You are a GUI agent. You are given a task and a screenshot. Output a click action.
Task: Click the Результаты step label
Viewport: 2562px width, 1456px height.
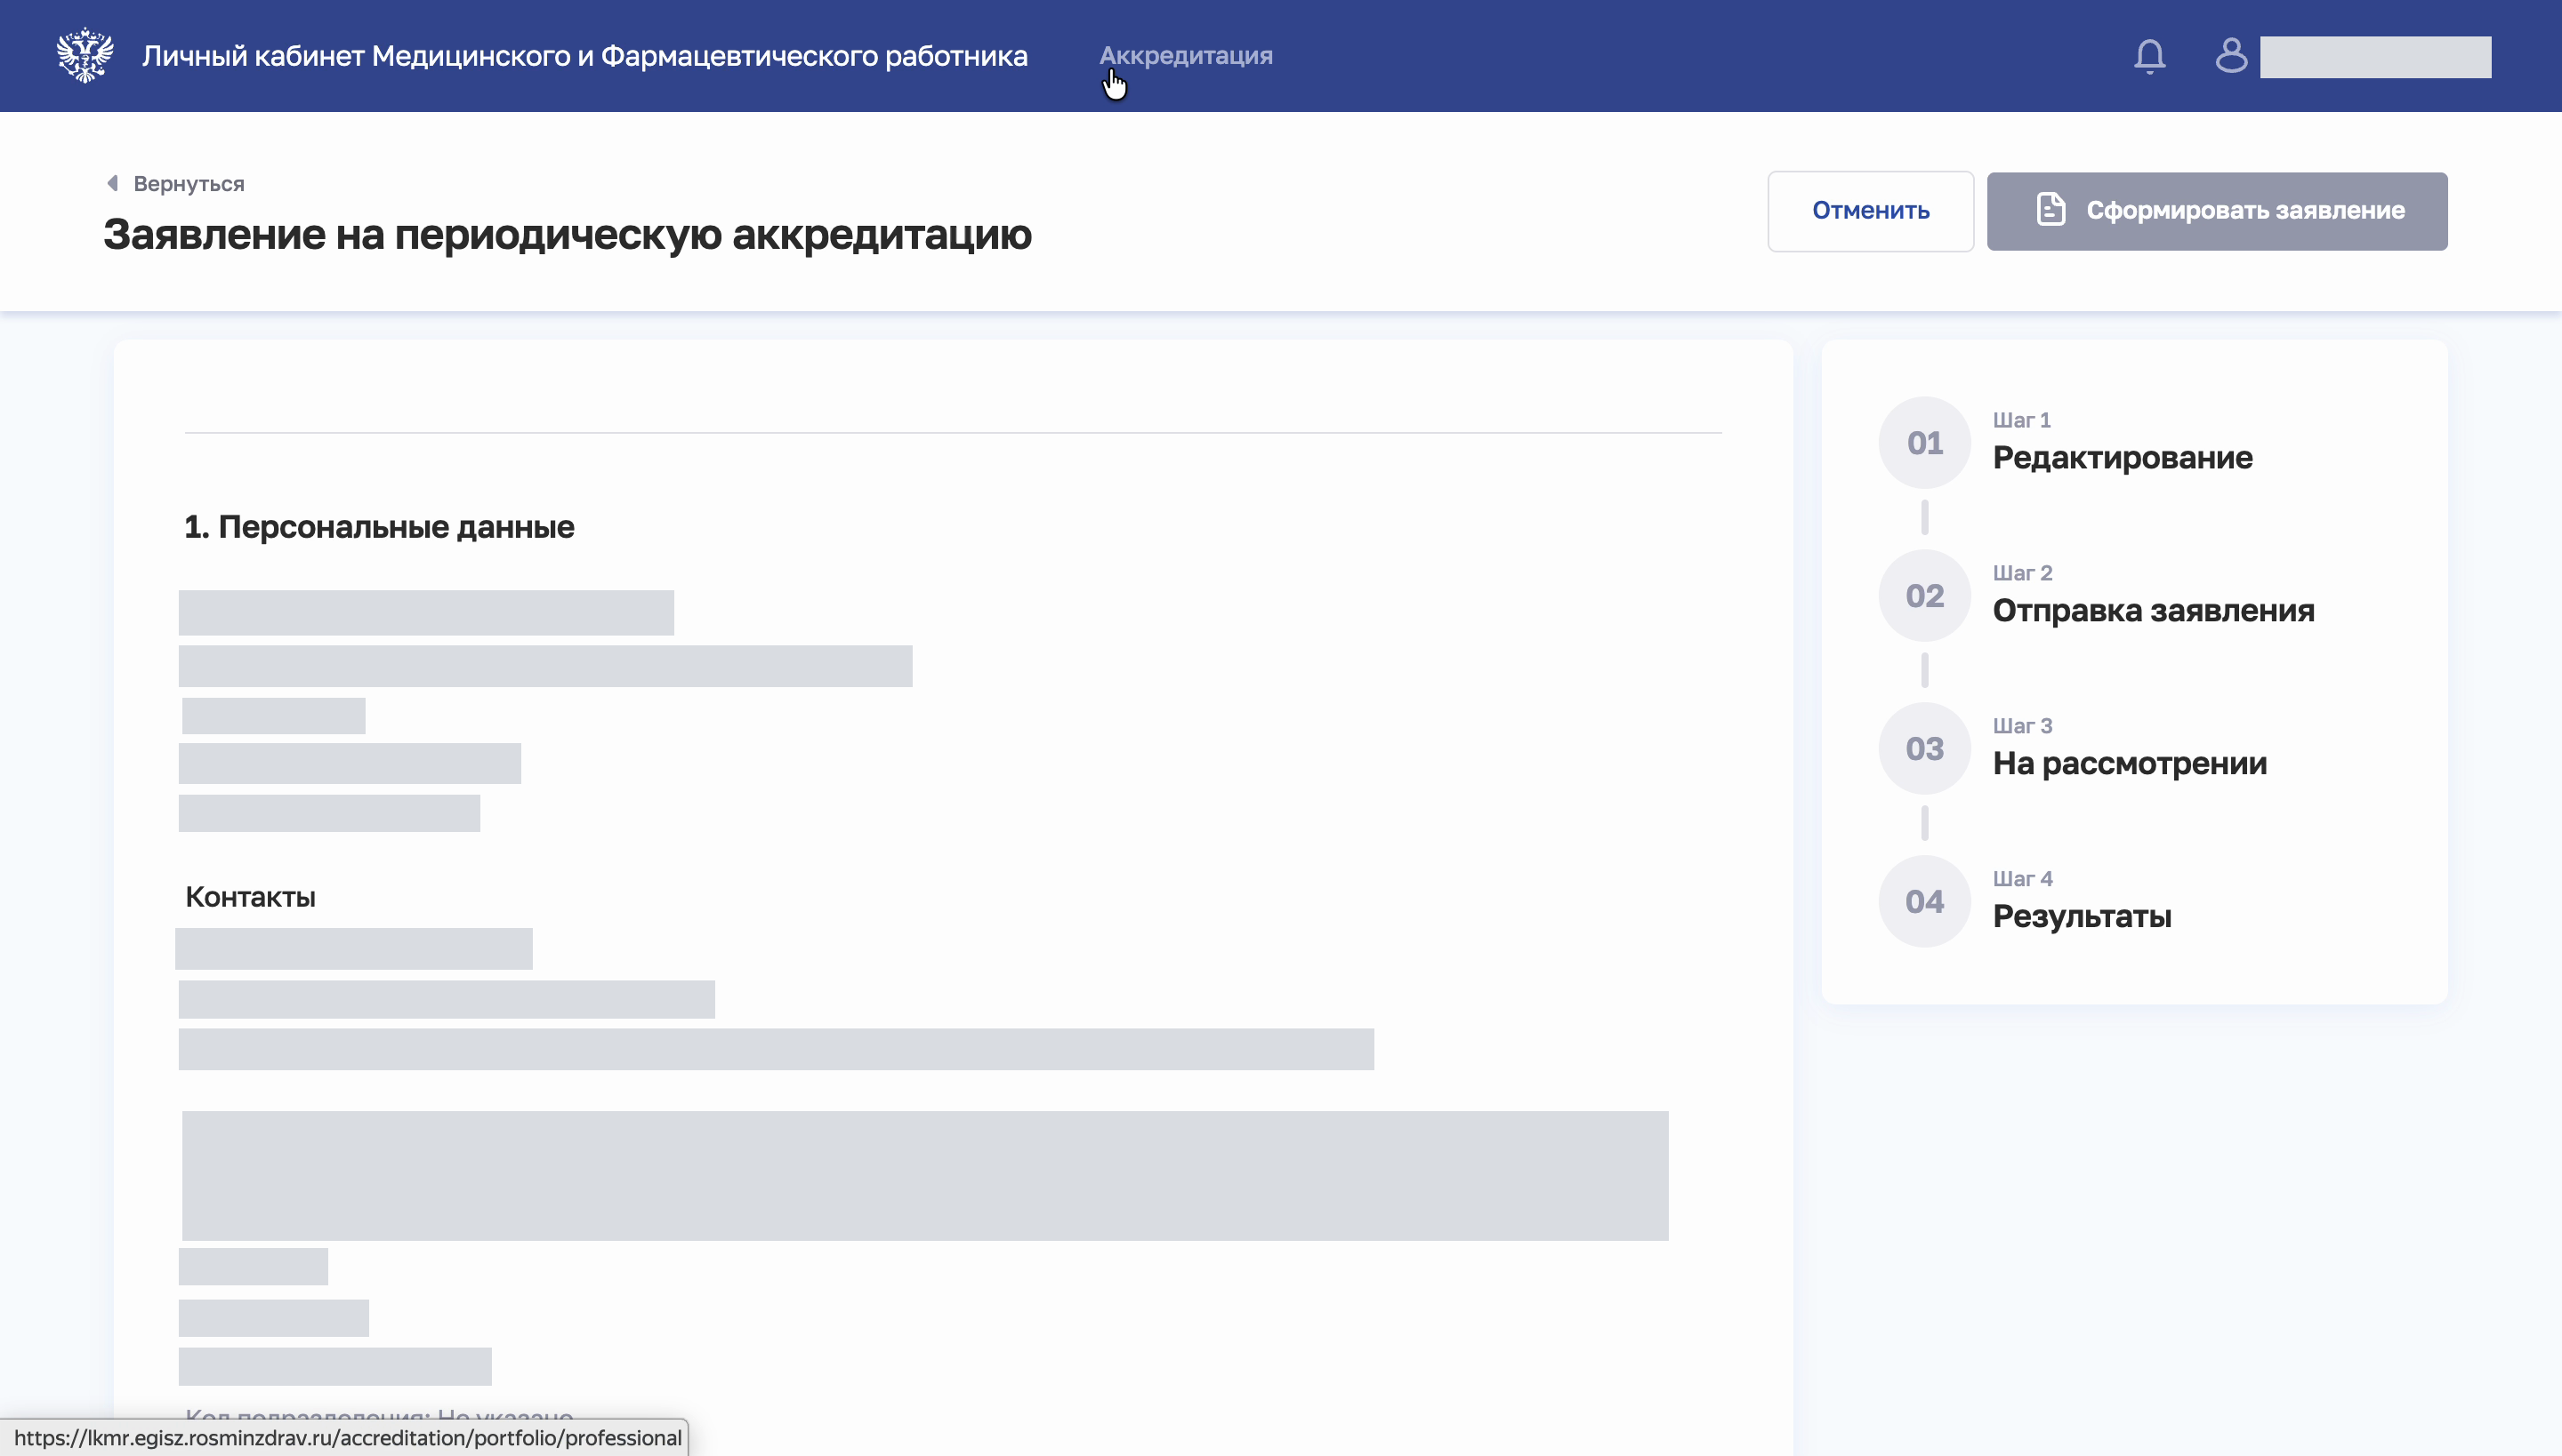pyautogui.click(x=2082, y=917)
